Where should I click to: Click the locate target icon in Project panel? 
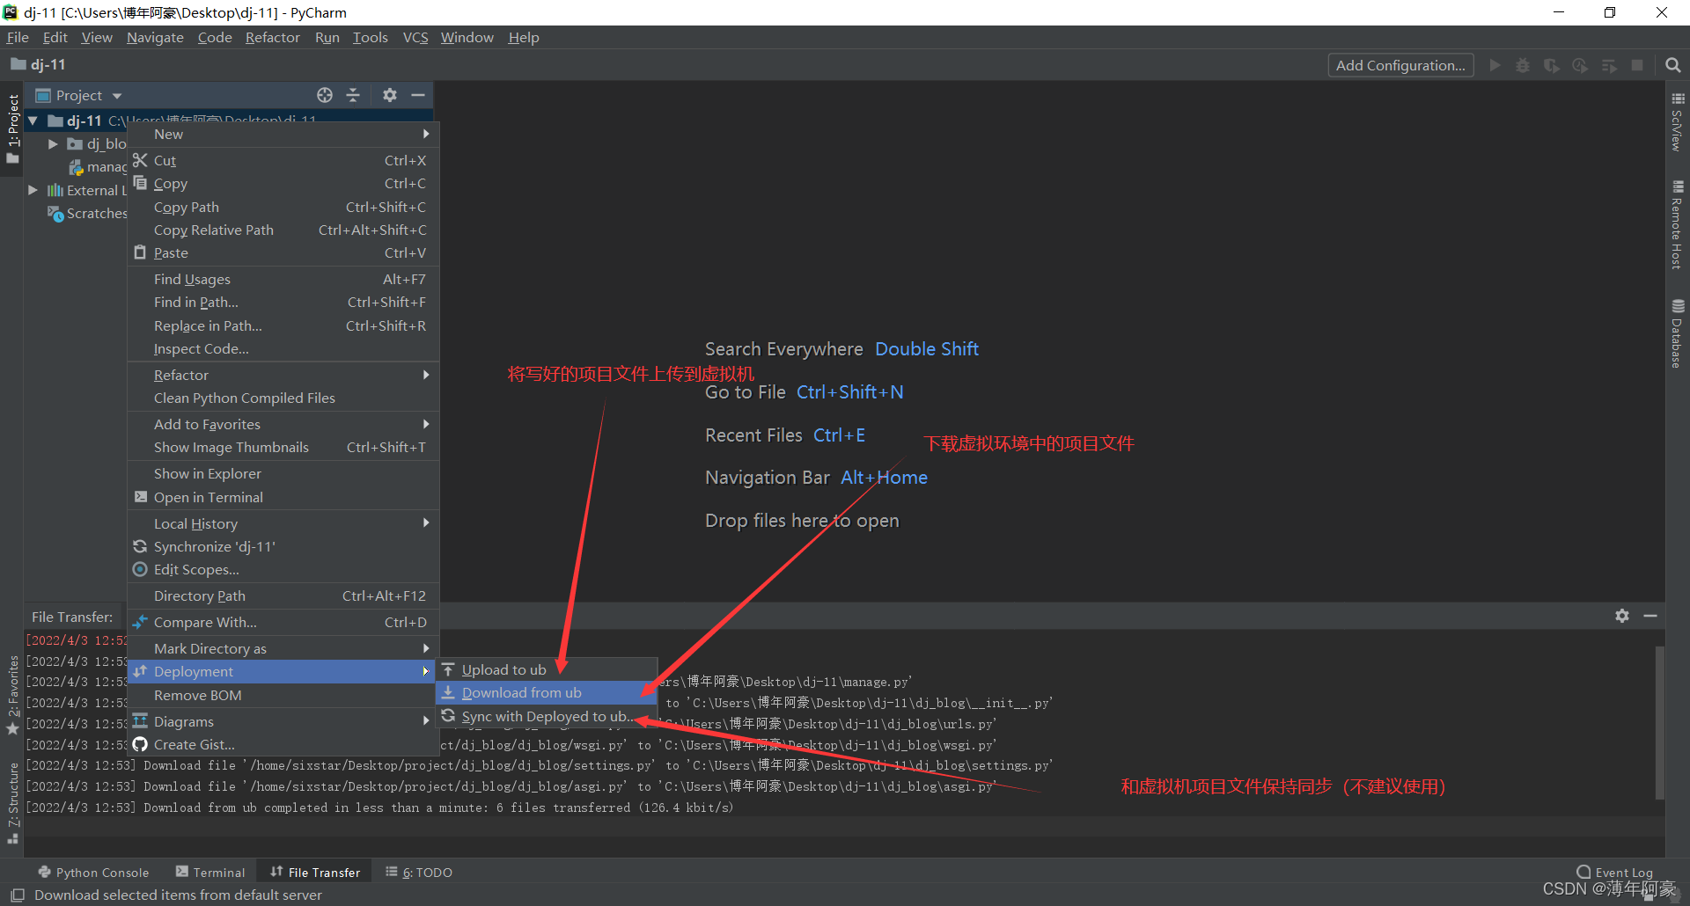pos(325,95)
